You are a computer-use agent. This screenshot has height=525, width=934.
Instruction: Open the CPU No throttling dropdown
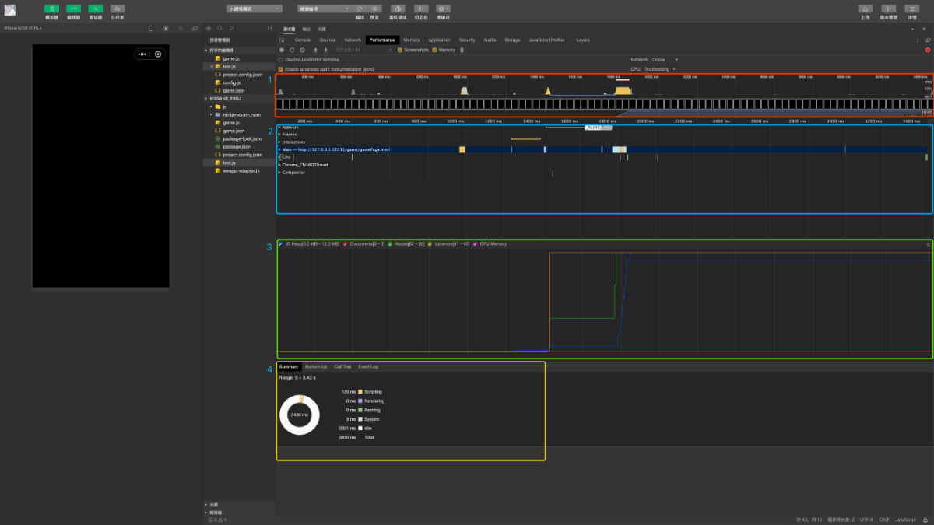[x=661, y=68]
